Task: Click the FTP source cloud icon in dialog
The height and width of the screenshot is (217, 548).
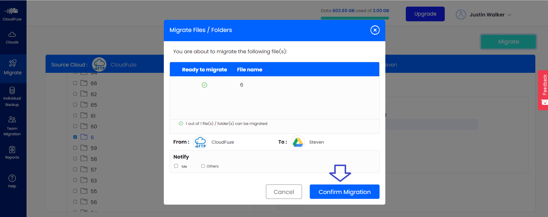Action: tap(200, 142)
